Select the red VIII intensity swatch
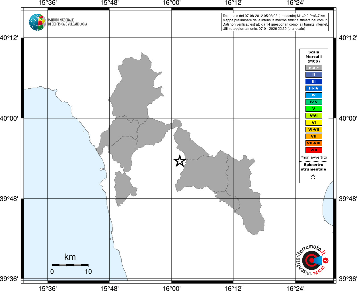This screenshot has height=291, width=357. (314, 150)
